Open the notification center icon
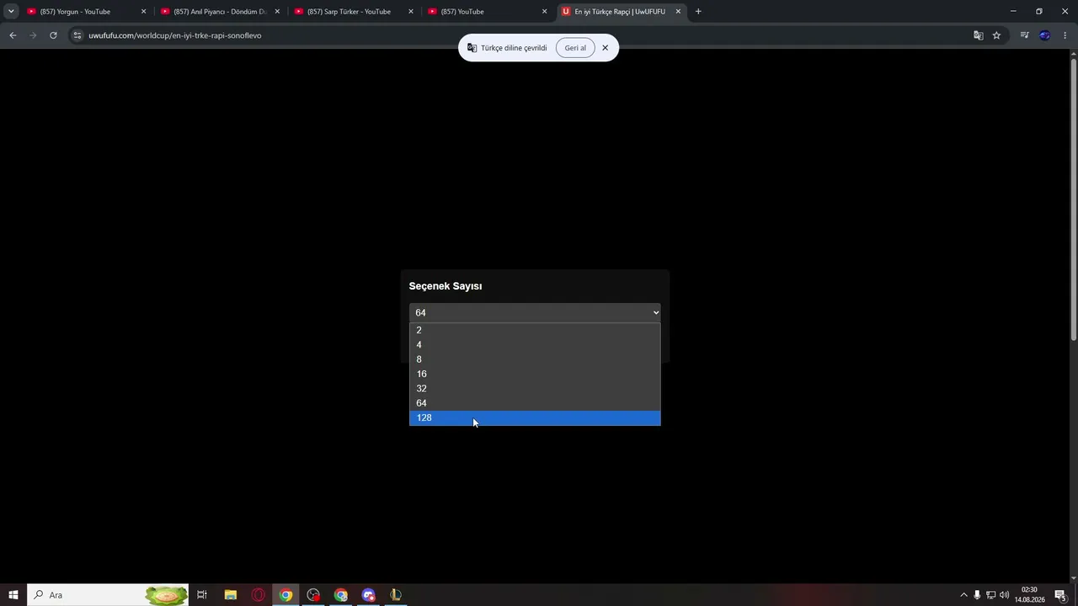Image resolution: width=1078 pixels, height=606 pixels. (x=1060, y=595)
